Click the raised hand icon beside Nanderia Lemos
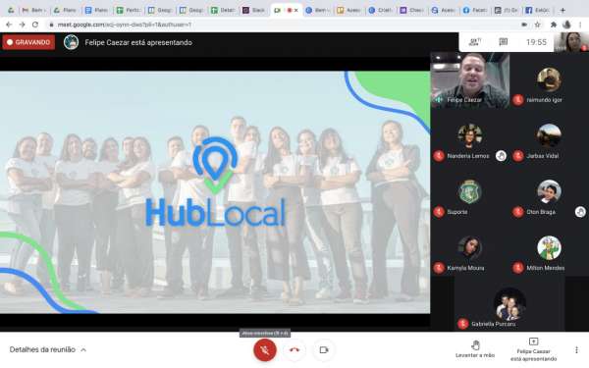The height and width of the screenshot is (368, 589). 501,156
